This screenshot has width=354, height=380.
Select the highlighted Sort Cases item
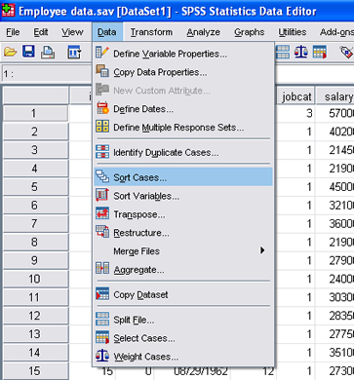[x=183, y=177]
